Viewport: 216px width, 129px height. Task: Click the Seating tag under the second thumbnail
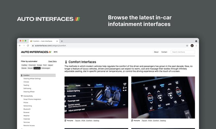(163, 121)
